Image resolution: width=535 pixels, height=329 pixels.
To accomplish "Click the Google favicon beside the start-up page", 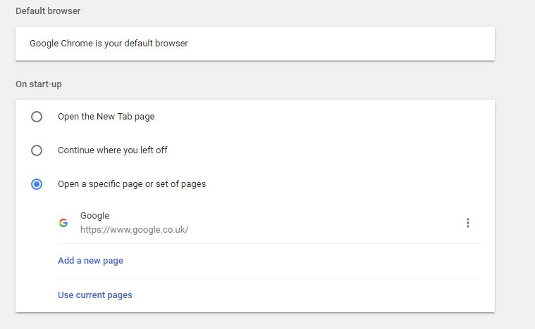I will click(x=63, y=223).
